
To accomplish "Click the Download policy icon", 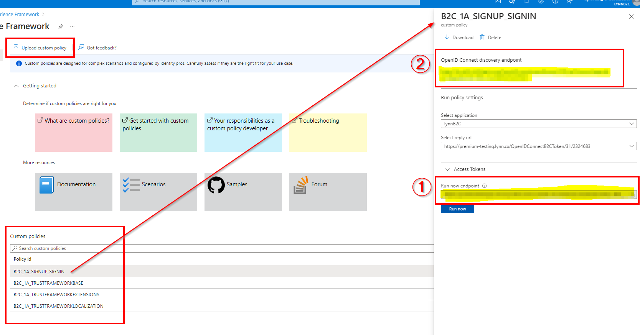I will [x=447, y=38].
